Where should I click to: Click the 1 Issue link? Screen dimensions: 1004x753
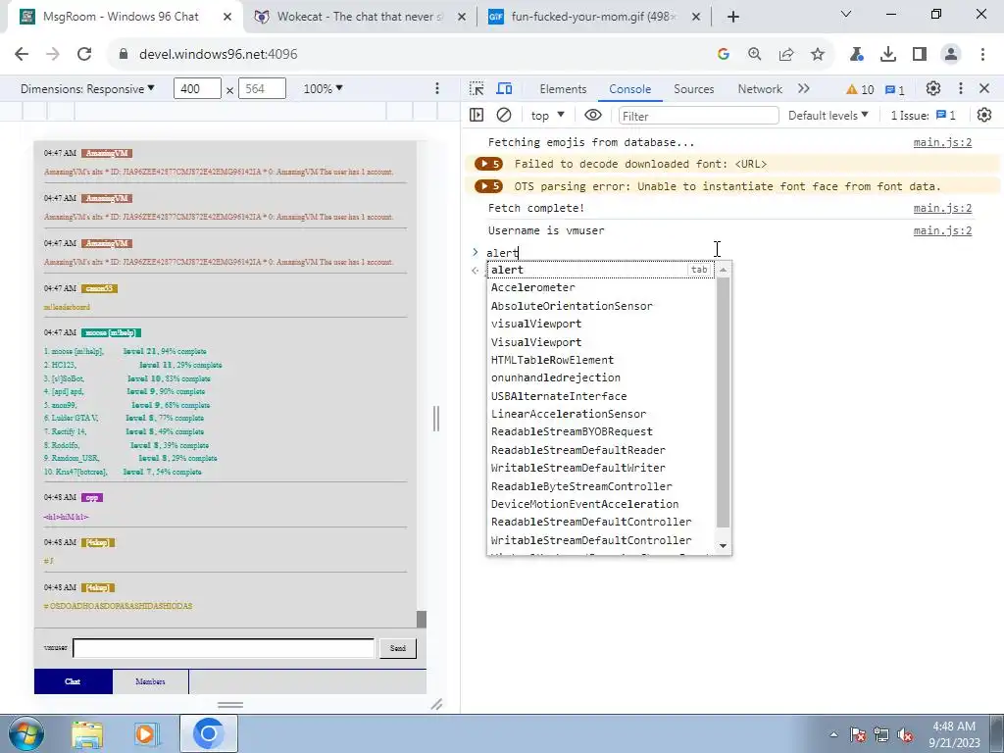coord(923,116)
